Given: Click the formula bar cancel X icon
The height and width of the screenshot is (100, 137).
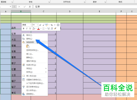Looking at the screenshot, I should click(x=19, y=7).
